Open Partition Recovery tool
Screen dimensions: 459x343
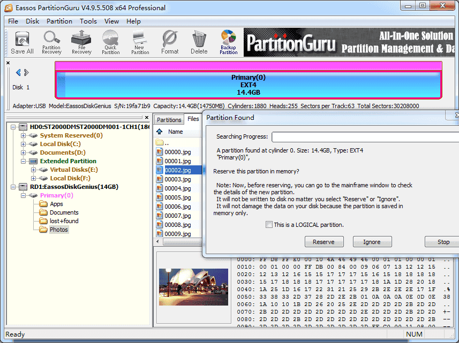click(51, 43)
